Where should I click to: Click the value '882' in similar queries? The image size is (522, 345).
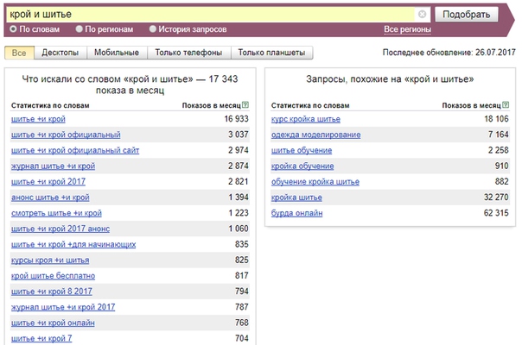click(x=502, y=181)
